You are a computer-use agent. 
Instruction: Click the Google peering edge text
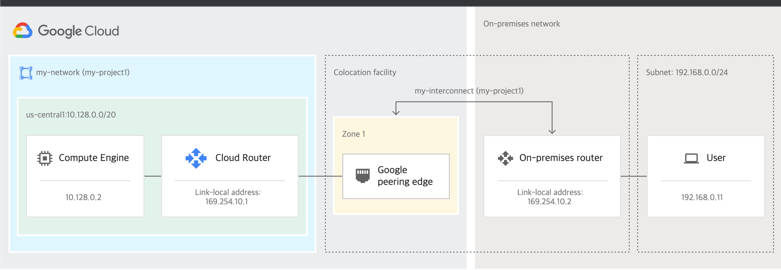405,176
